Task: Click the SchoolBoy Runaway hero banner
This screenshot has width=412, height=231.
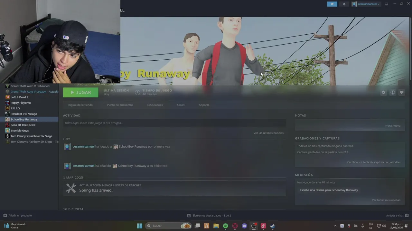Action: click(x=265, y=51)
